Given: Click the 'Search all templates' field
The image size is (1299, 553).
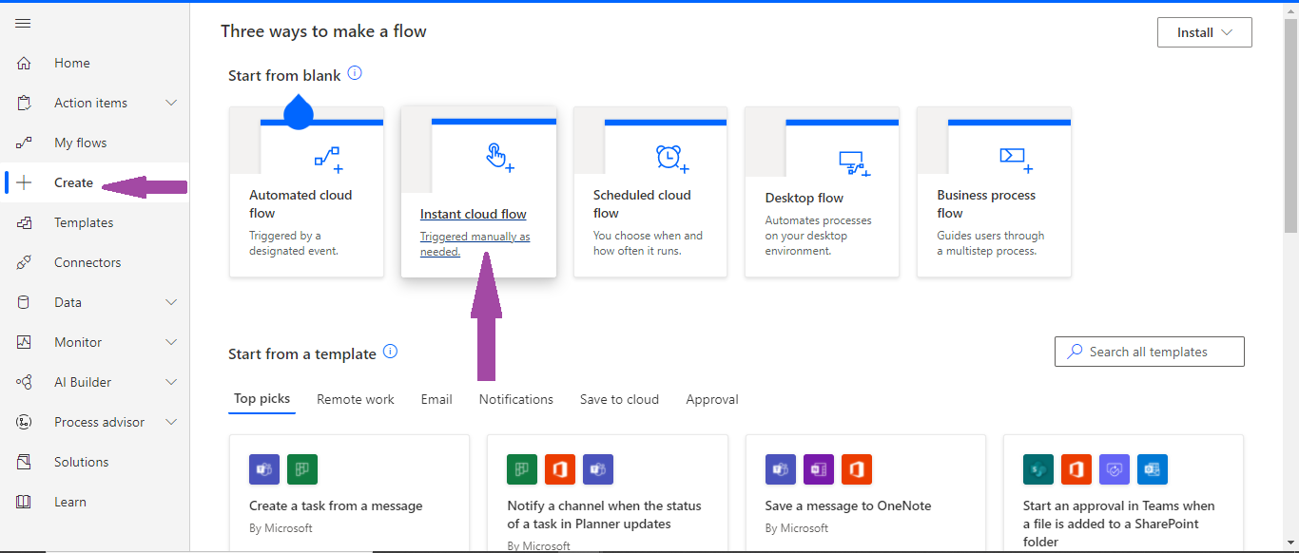Looking at the screenshot, I should (1149, 351).
